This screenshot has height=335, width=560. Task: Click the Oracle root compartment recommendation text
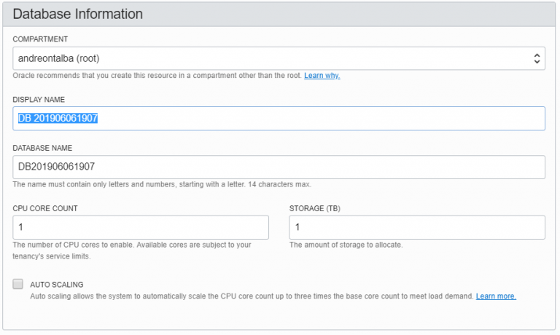point(157,76)
